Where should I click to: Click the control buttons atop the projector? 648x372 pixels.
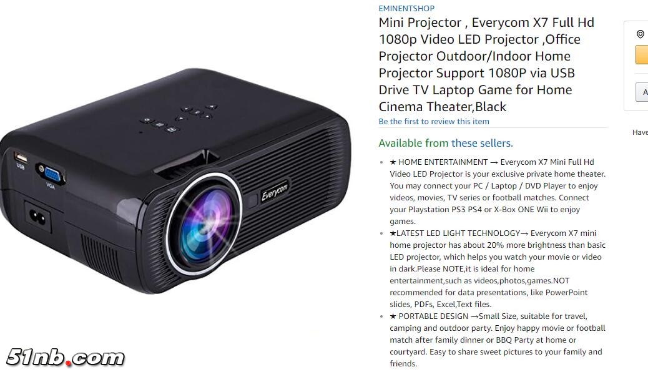(179, 118)
